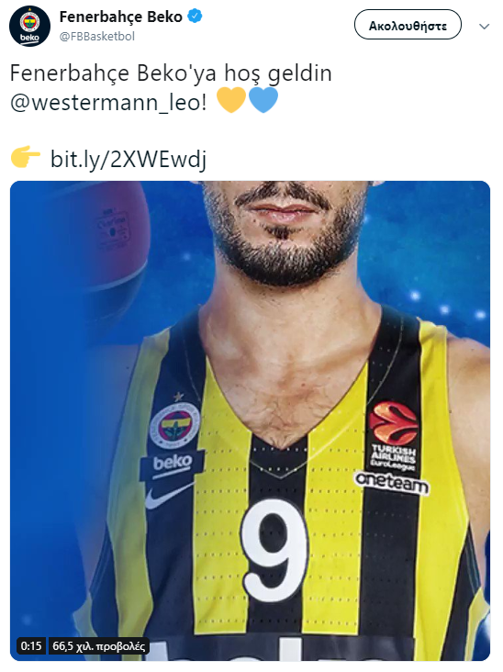This screenshot has width=503, height=672.
Task: Click the pointing hand emoji
Action: (26, 156)
